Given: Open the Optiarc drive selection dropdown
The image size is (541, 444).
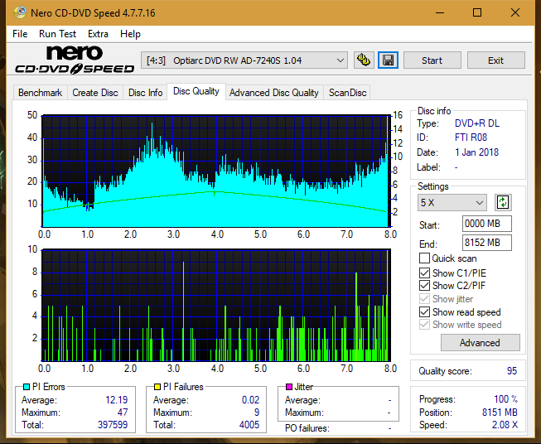Looking at the screenshot, I should point(244,60).
